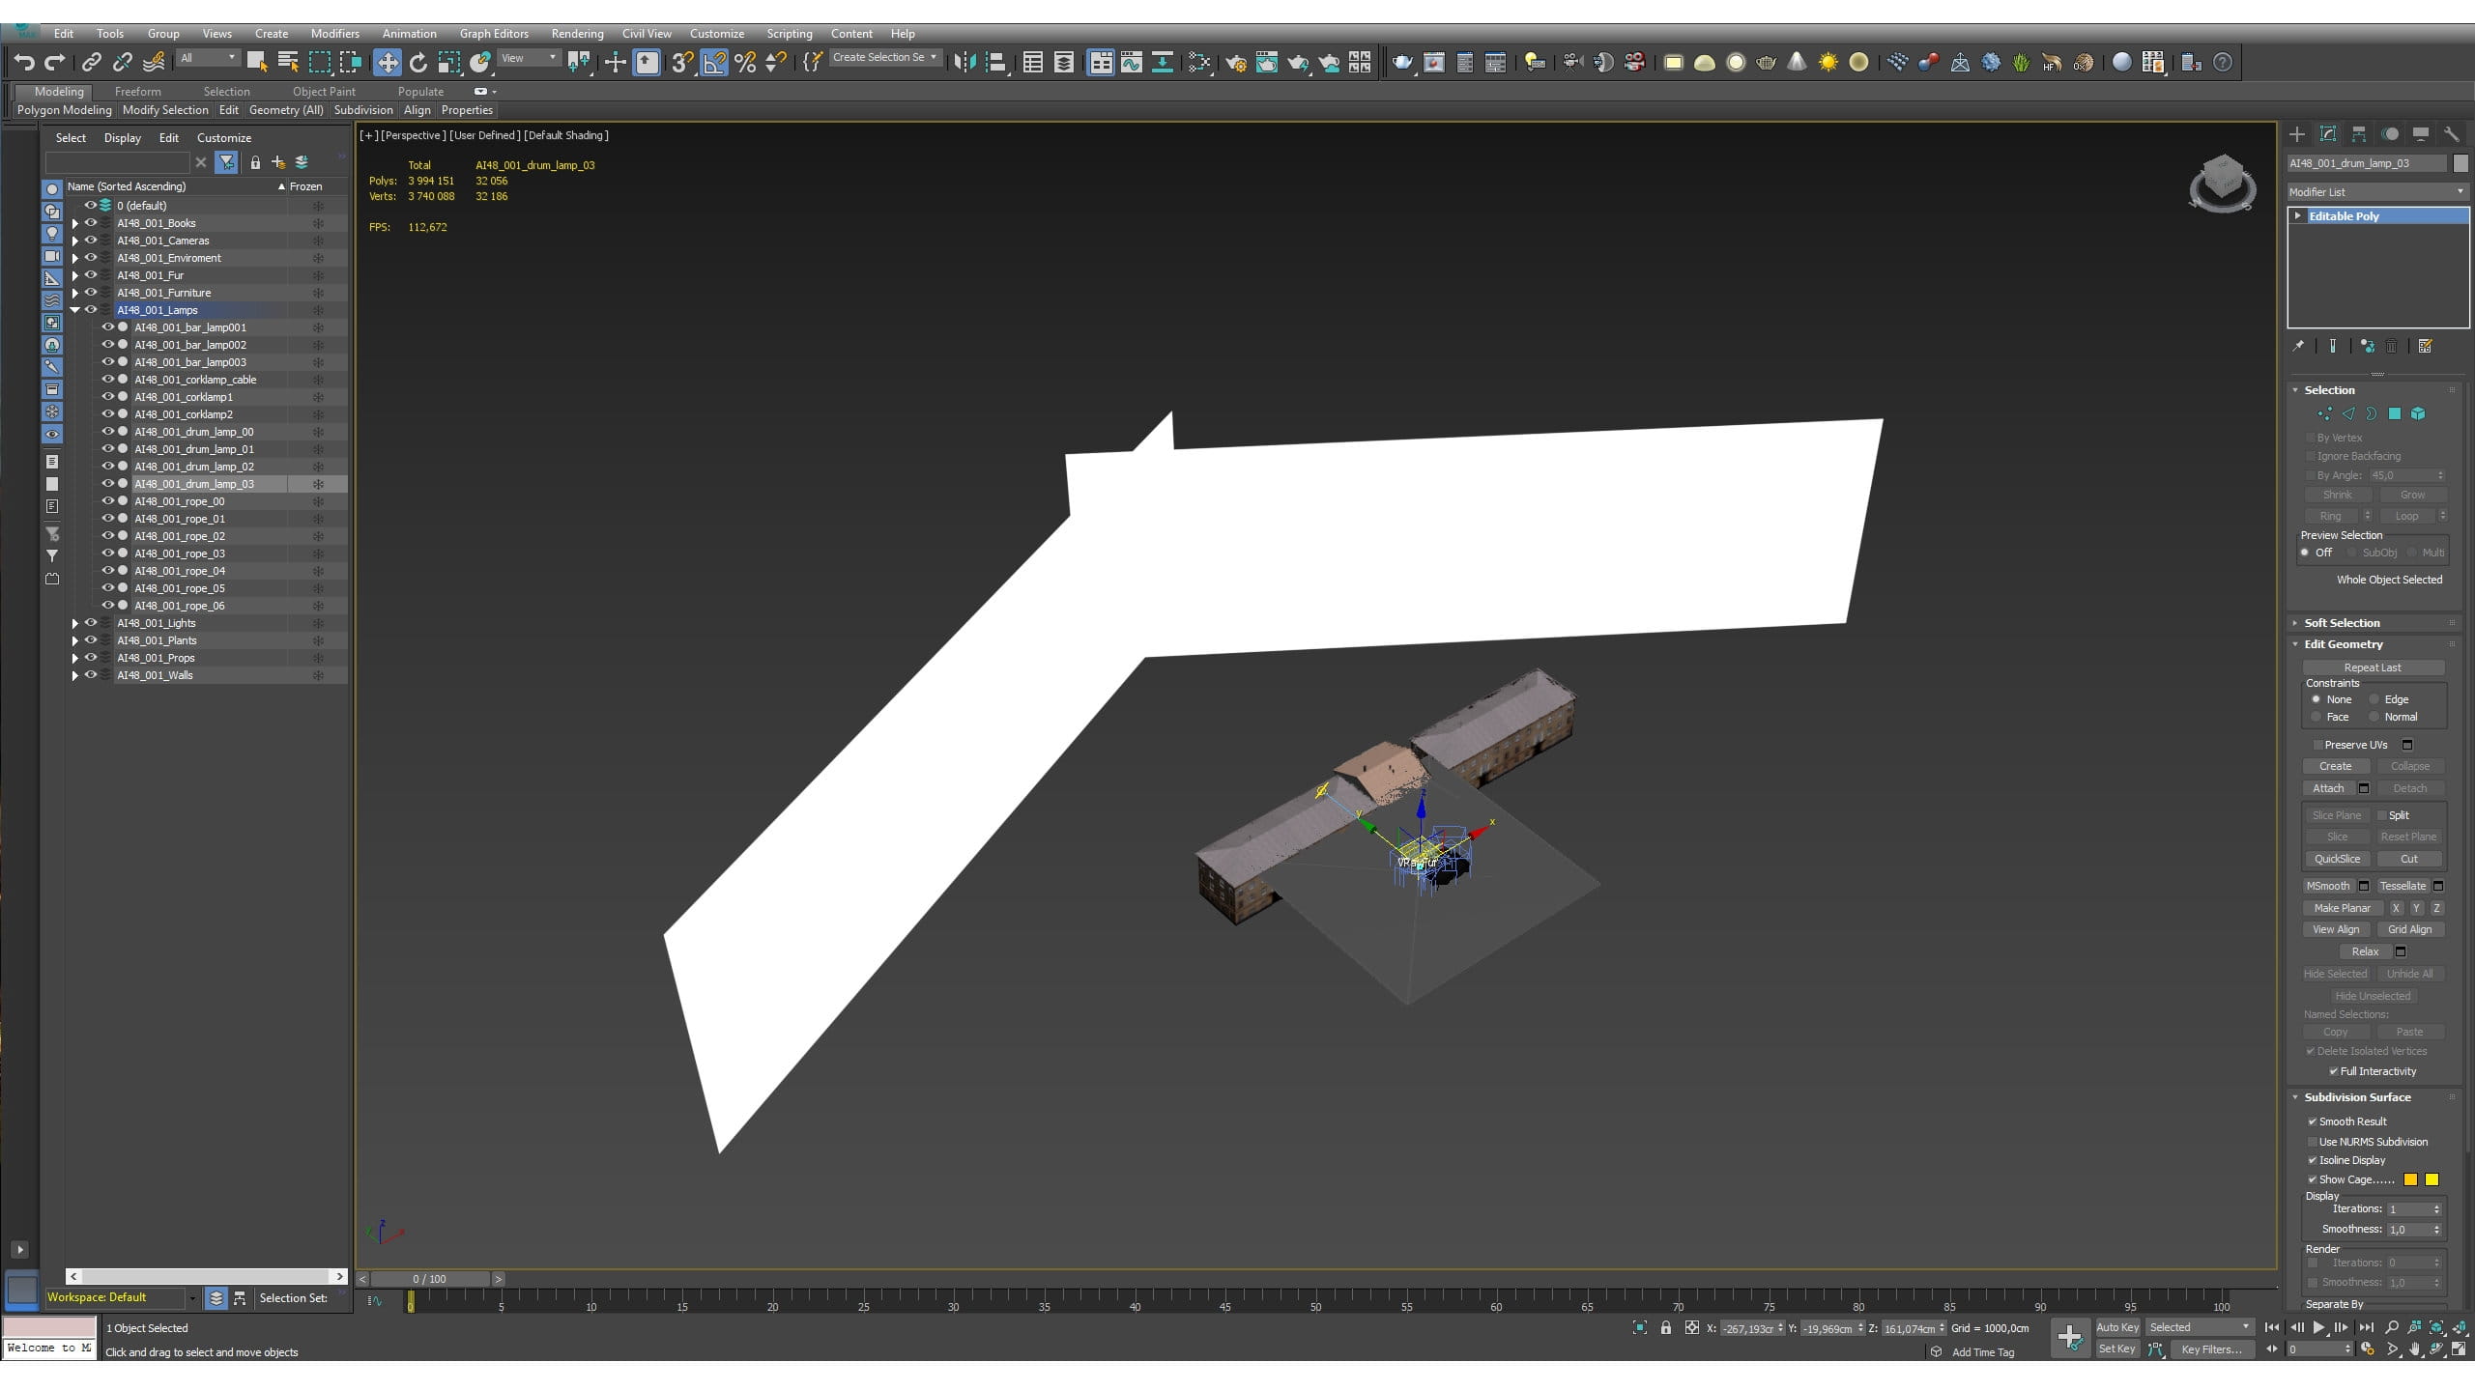Open the Rendering menu

[x=577, y=33]
